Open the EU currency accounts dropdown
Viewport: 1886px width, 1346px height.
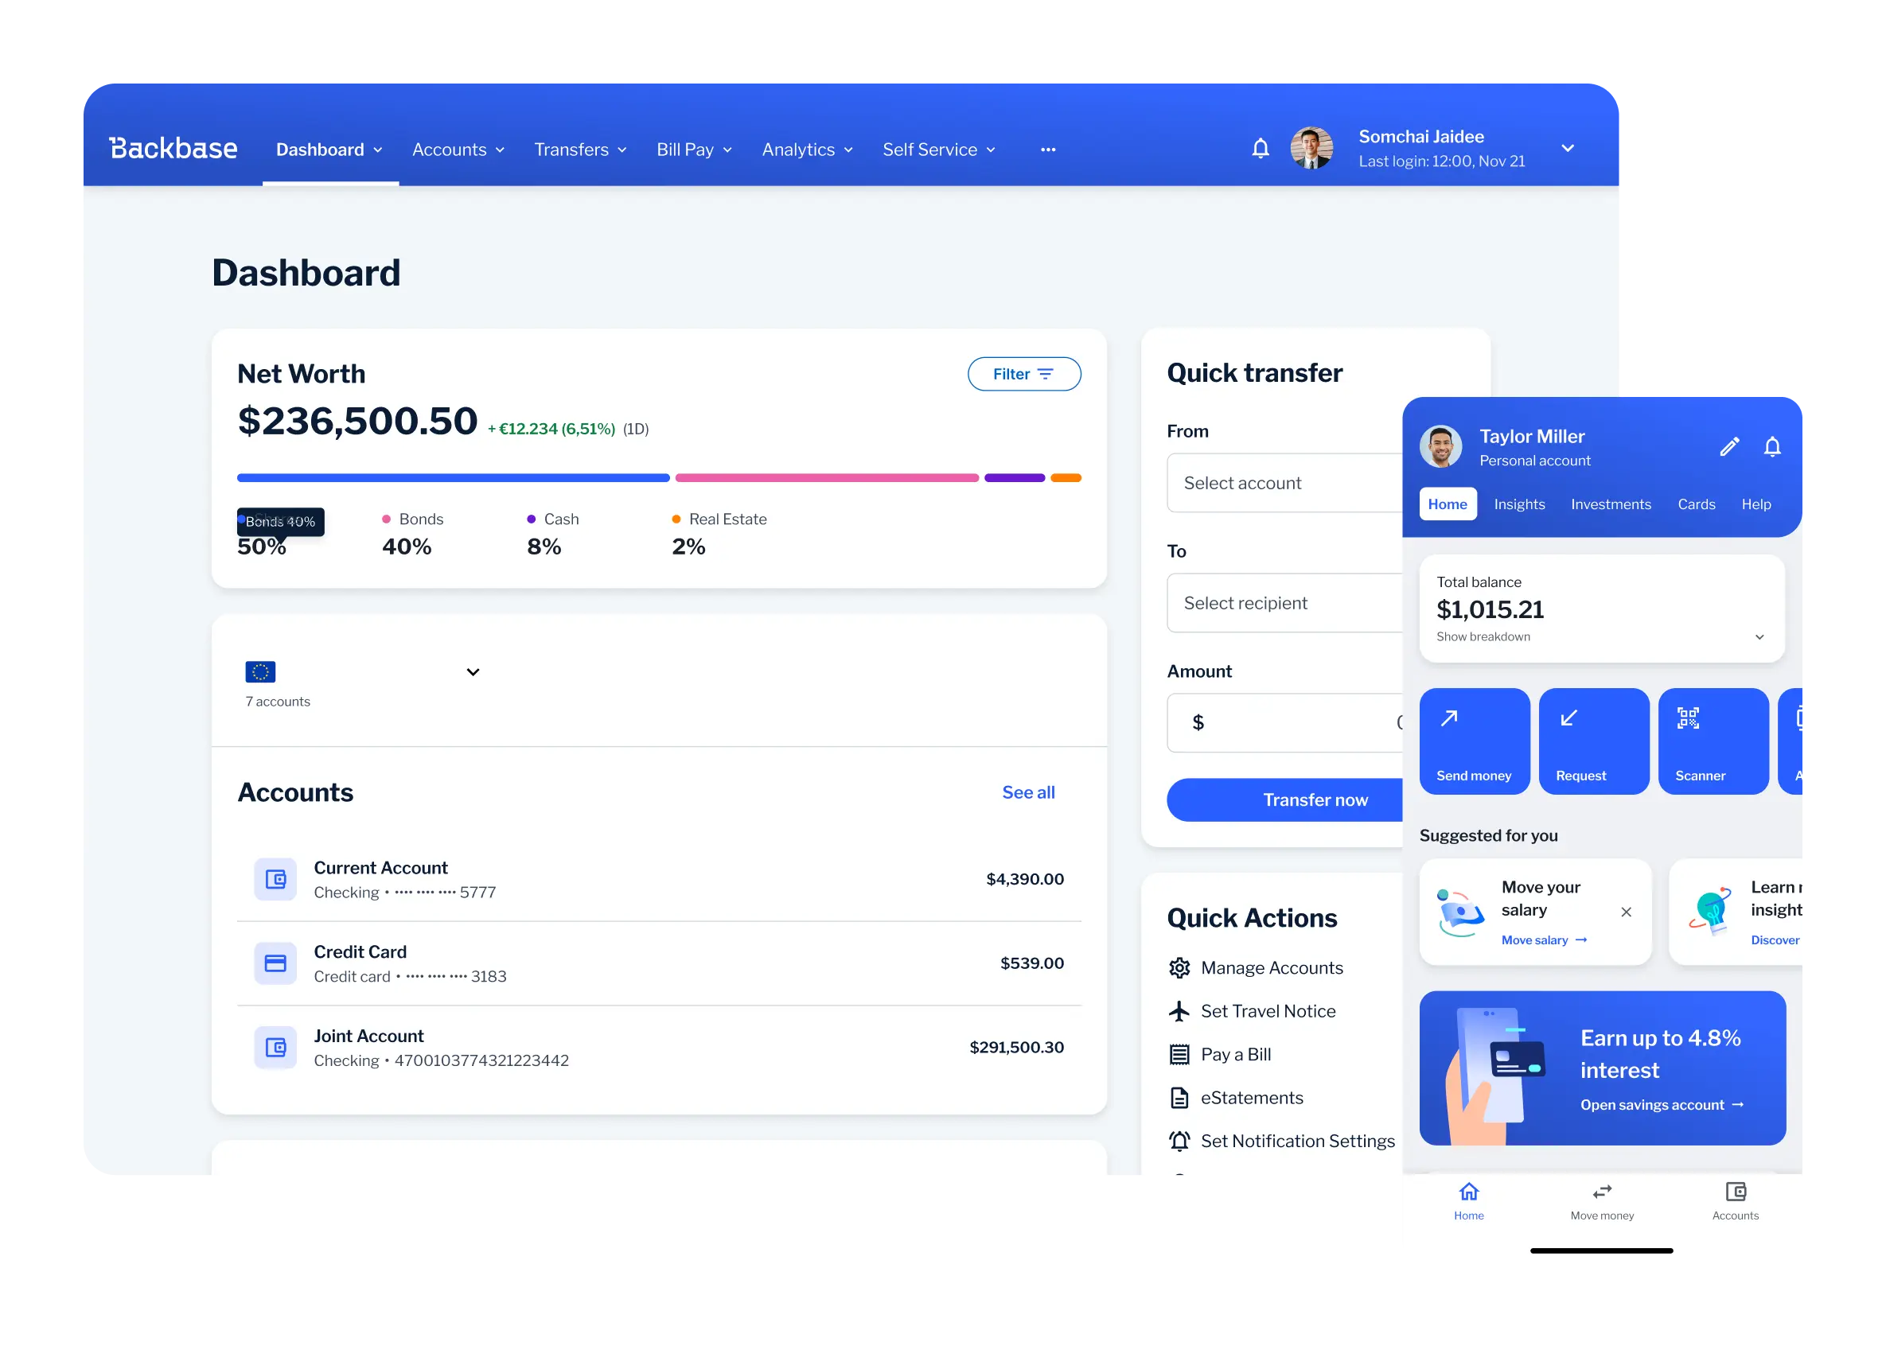click(x=472, y=672)
